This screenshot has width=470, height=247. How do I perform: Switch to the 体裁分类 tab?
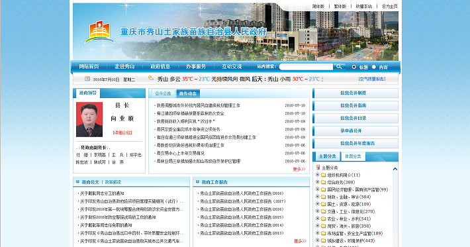(x=353, y=156)
